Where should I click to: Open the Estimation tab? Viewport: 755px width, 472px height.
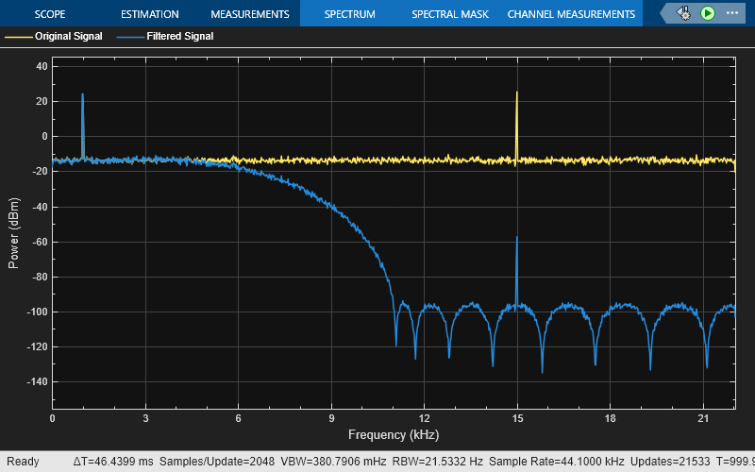click(149, 14)
